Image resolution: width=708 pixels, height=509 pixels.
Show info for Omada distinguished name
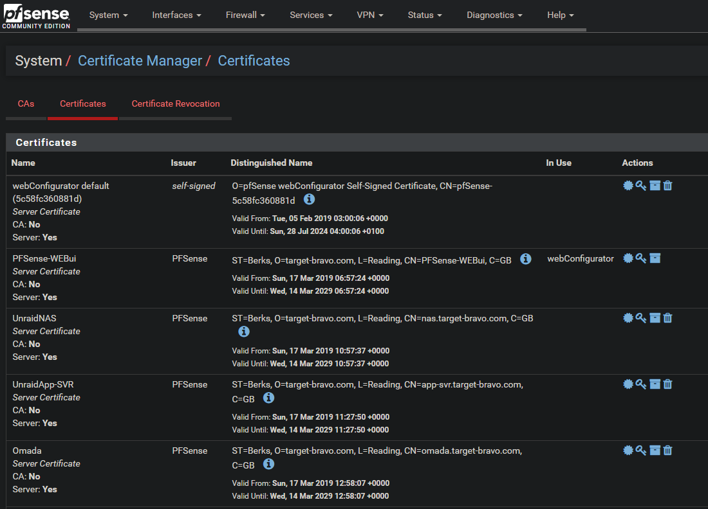point(268,464)
